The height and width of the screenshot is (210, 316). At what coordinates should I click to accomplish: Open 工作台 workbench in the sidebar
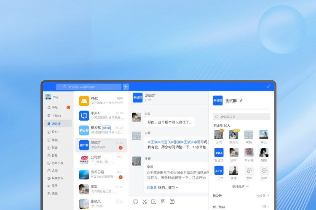[58, 116]
